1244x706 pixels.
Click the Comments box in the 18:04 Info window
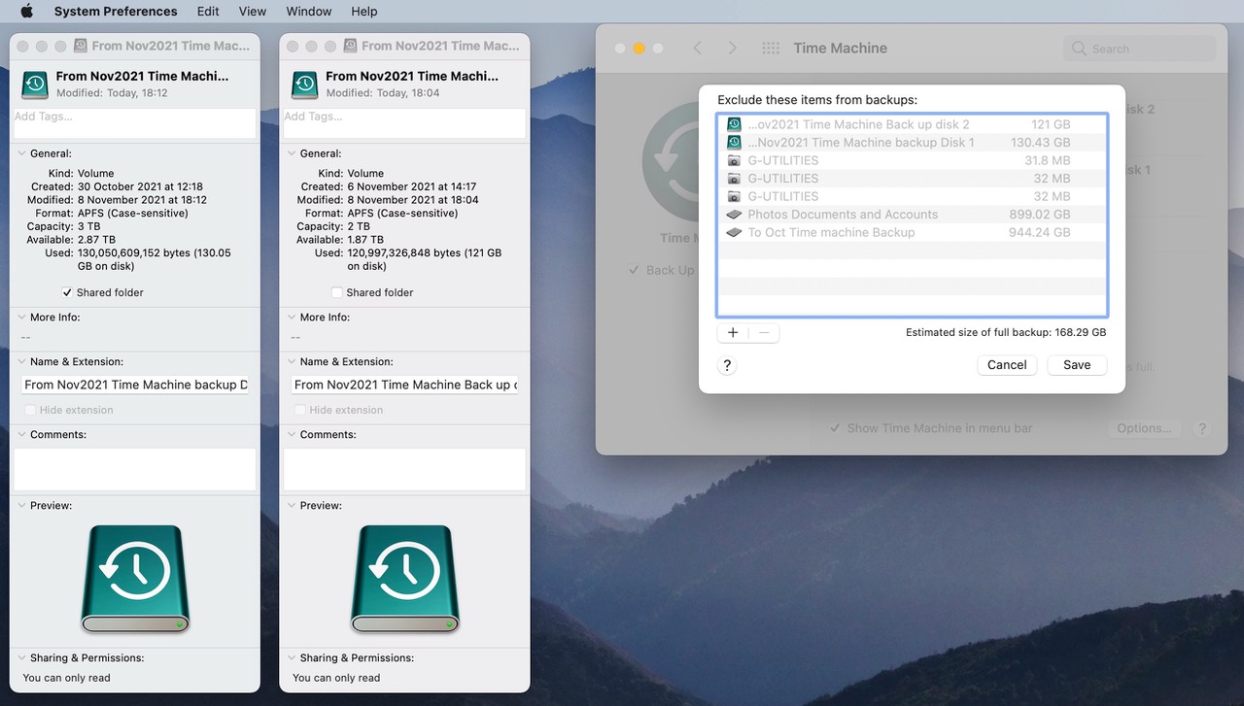pyautogui.click(x=405, y=469)
